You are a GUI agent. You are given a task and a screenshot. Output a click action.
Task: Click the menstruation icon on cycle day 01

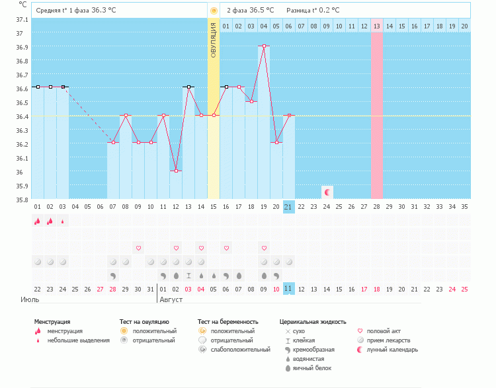click(x=37, y=221)
